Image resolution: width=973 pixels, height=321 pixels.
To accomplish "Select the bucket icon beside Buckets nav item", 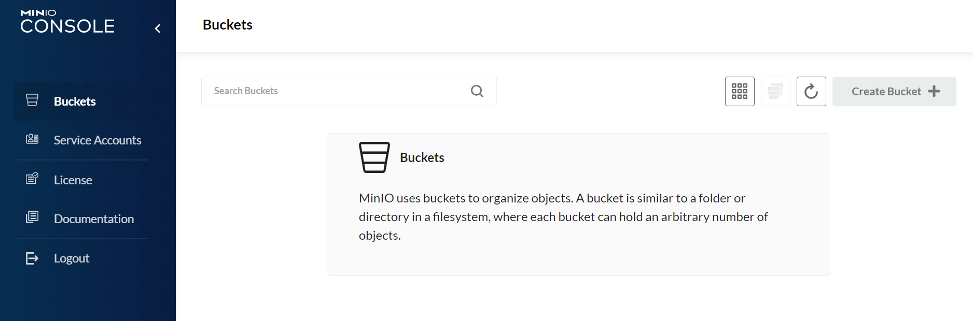I will [32, 100].
